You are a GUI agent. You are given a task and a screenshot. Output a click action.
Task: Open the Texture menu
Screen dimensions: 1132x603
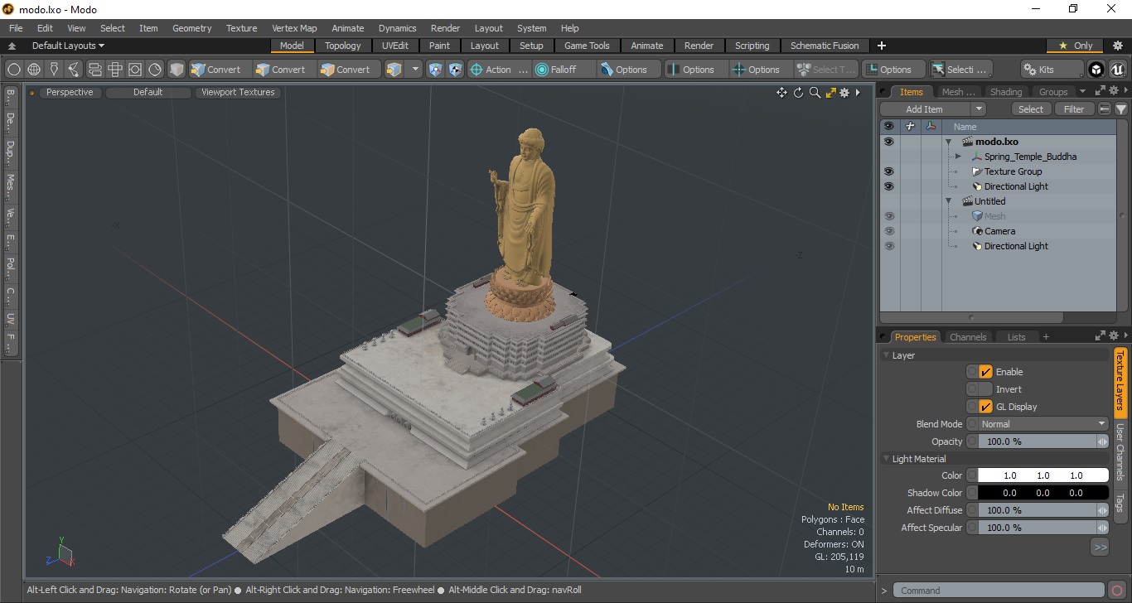241,28
